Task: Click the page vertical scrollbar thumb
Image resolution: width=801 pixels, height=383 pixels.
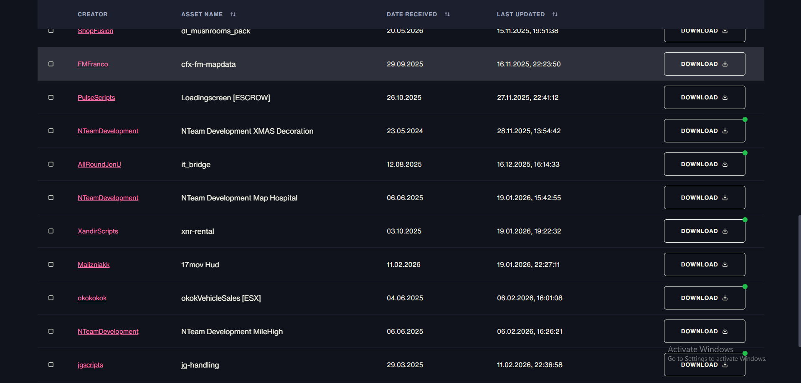Action: point(799,281)
